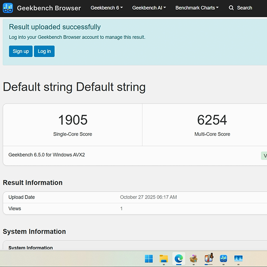Open File Explorer from taskbar
267x267 pixels.
164,259
